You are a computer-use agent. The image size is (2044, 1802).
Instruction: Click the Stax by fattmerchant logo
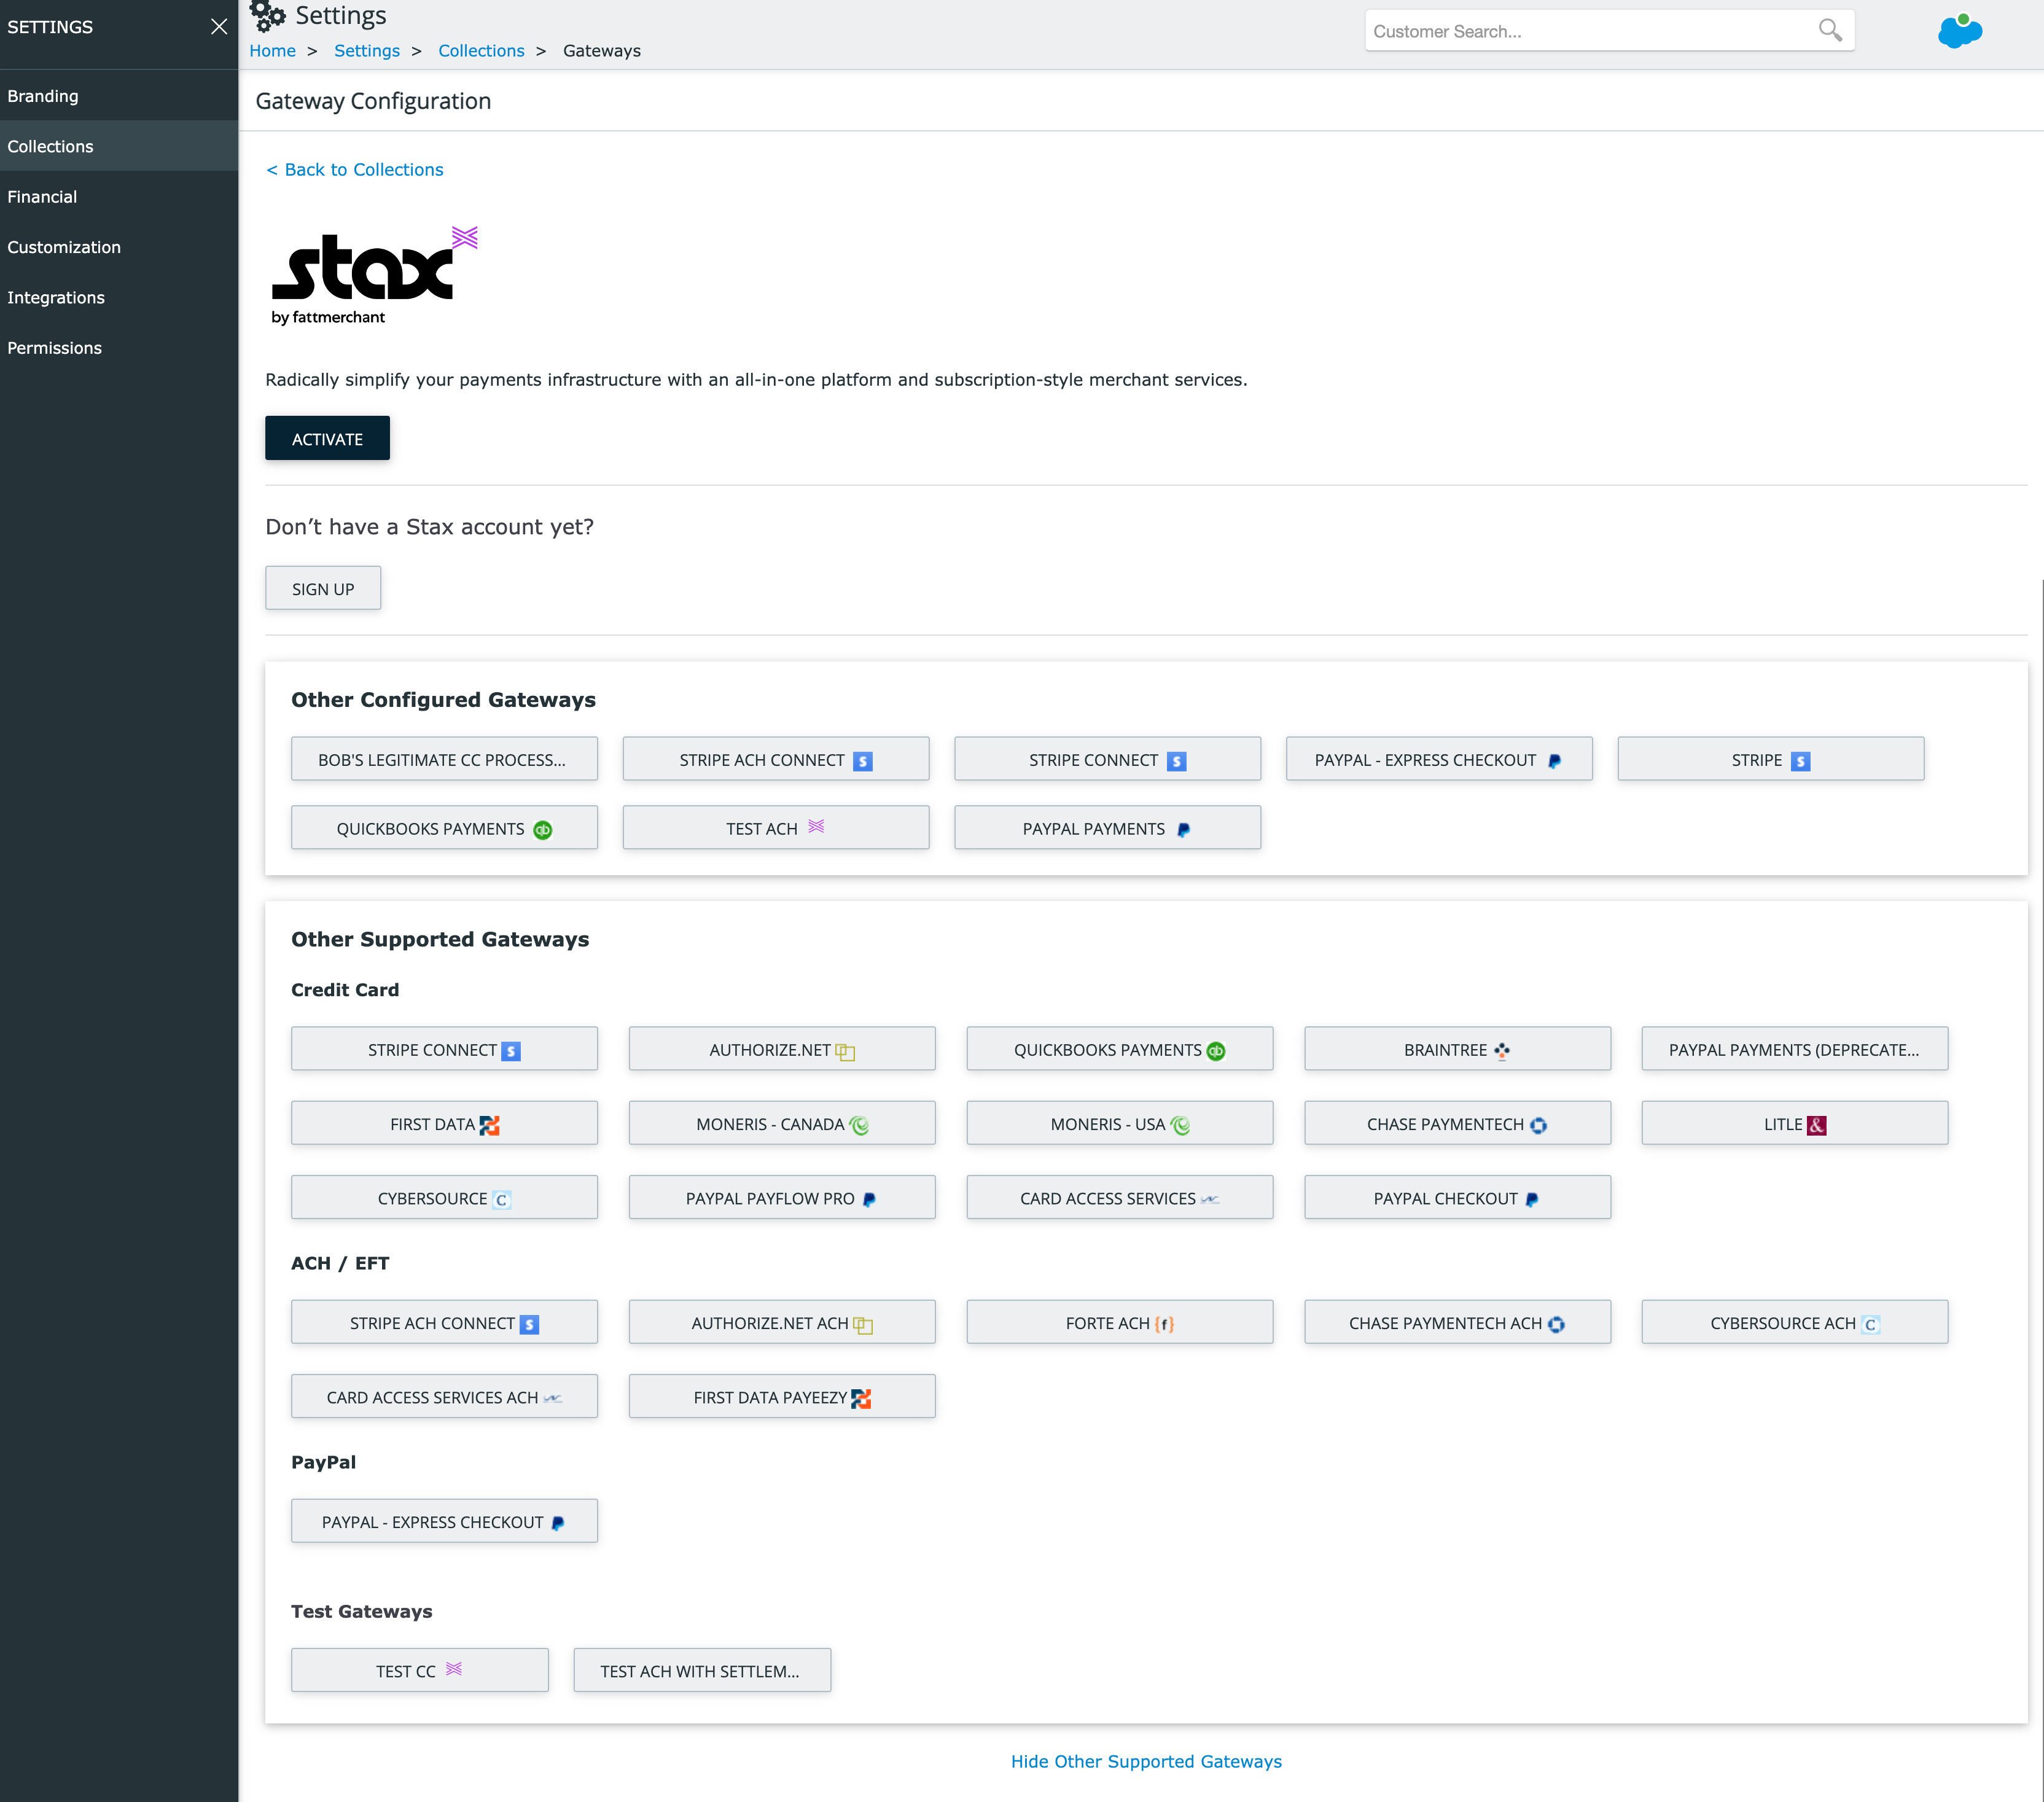(374, 275)
